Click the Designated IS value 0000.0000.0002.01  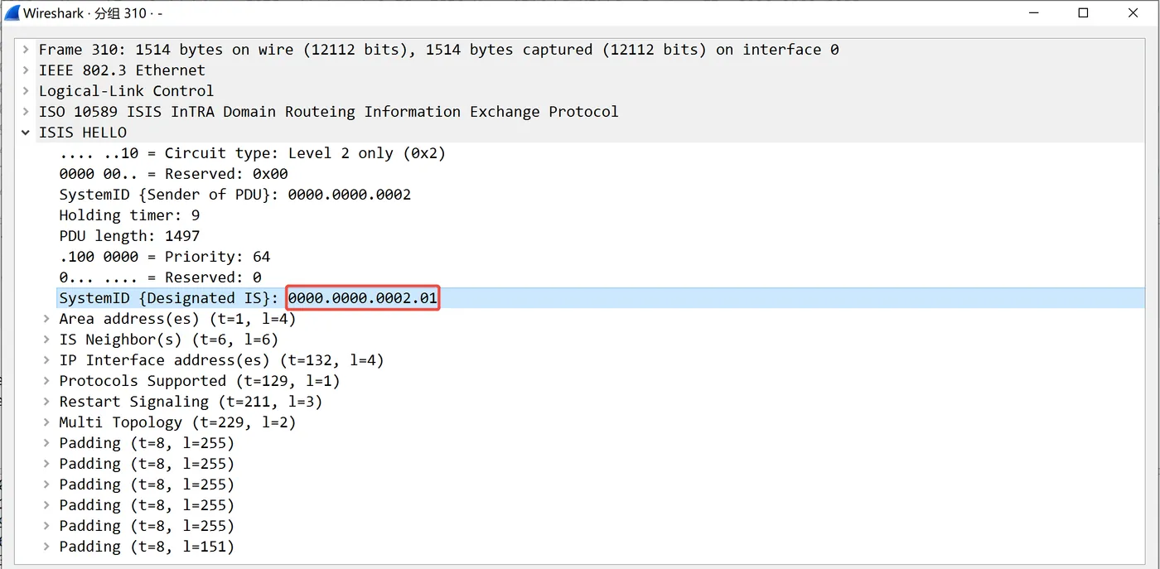362,298
